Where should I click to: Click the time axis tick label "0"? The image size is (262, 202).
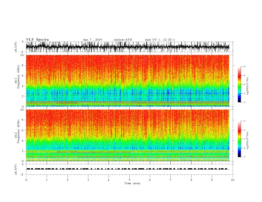click(x=26, y=180)
